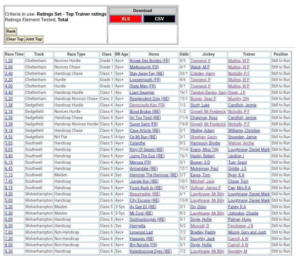Open jockey link Twiston-Davies, Sam
The image size is (295, 261).
[208, 92]
